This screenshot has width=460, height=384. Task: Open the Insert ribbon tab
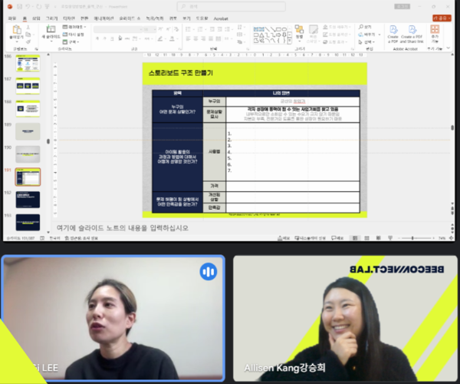pos(36,18)
